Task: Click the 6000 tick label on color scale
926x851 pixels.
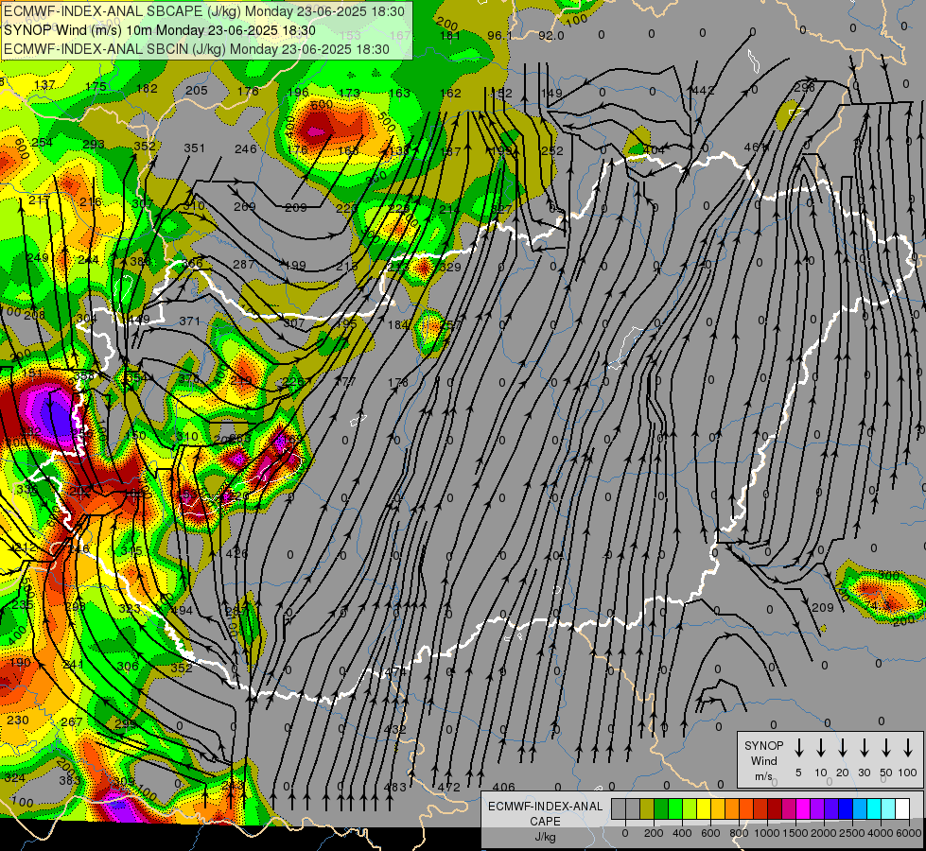Action: [909, 833]
